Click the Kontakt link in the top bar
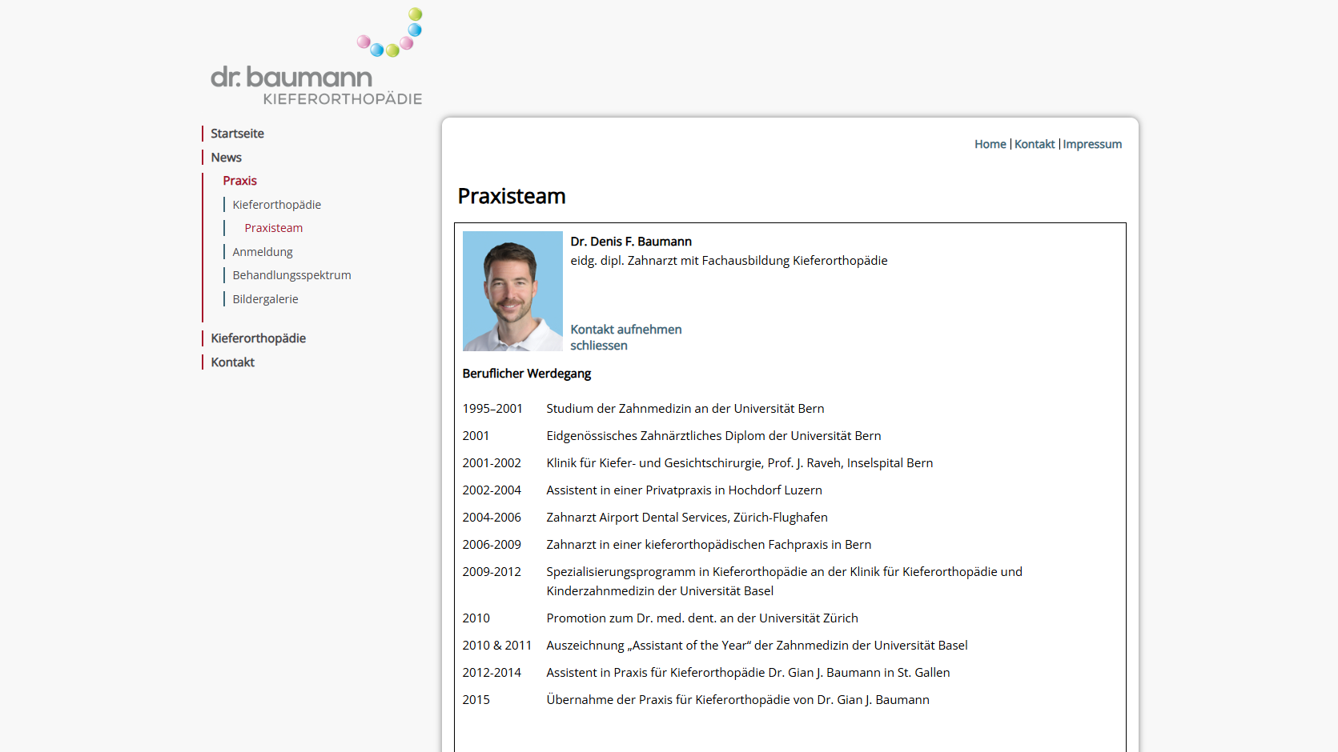Viewport: 1338px width, 752px height. click(x=1035, y=144)
